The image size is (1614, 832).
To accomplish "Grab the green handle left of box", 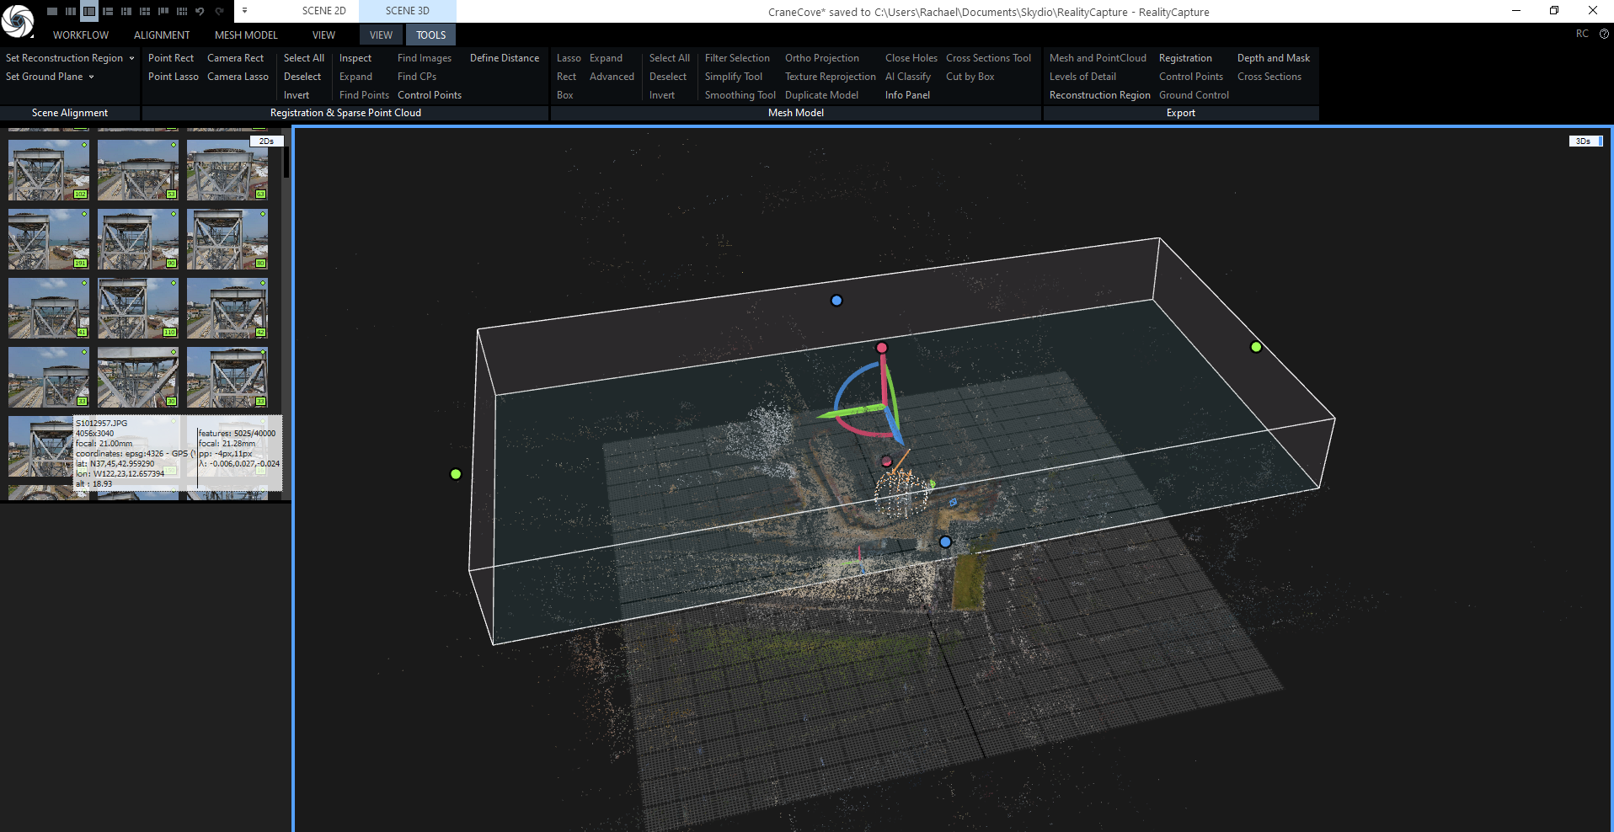I will point(456,474).
